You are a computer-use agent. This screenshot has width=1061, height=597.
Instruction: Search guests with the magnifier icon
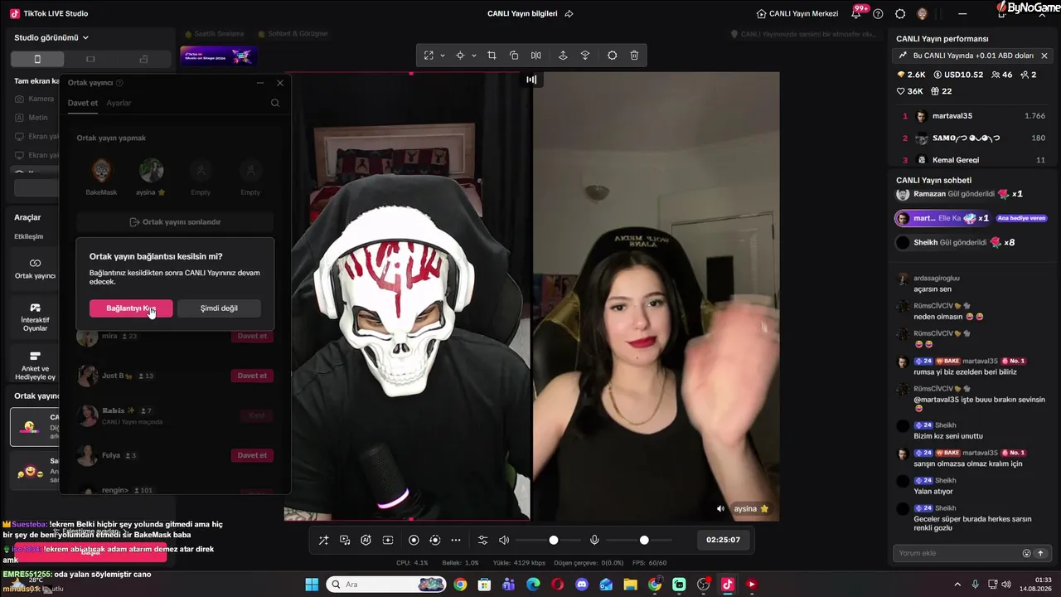pos(275,103)
